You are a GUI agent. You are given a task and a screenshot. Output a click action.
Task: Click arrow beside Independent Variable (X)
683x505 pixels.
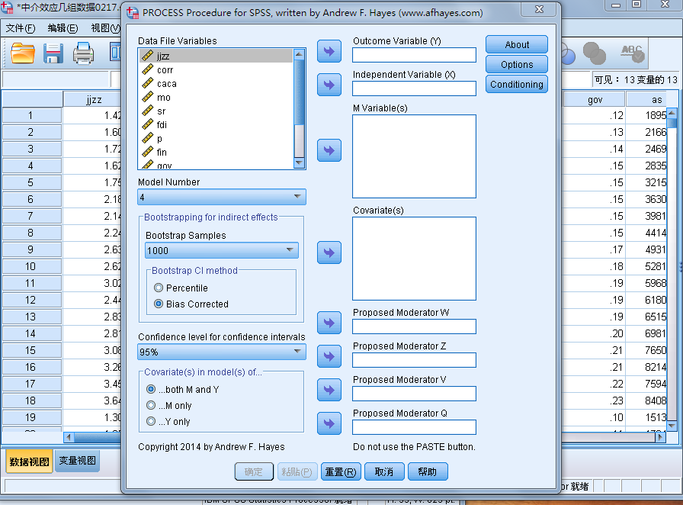tap(329, 85)
